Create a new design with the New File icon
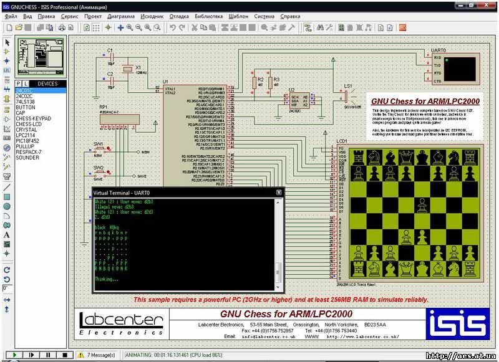This screenshot has height=362, width=499. tap(9, 27)
